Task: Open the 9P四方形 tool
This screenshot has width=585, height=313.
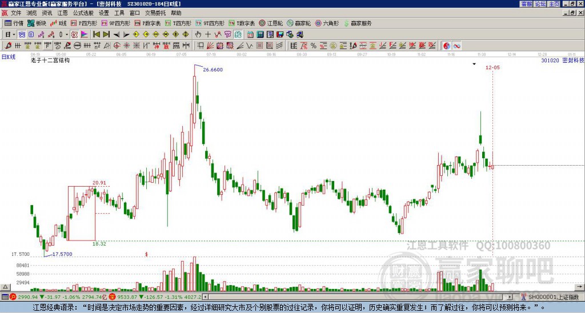Action: tap(115, 23)
